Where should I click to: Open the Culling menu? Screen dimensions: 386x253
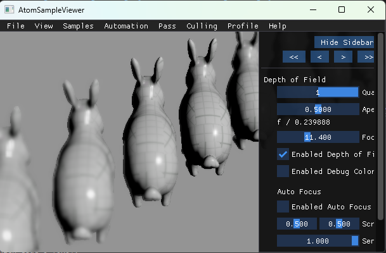202,26
